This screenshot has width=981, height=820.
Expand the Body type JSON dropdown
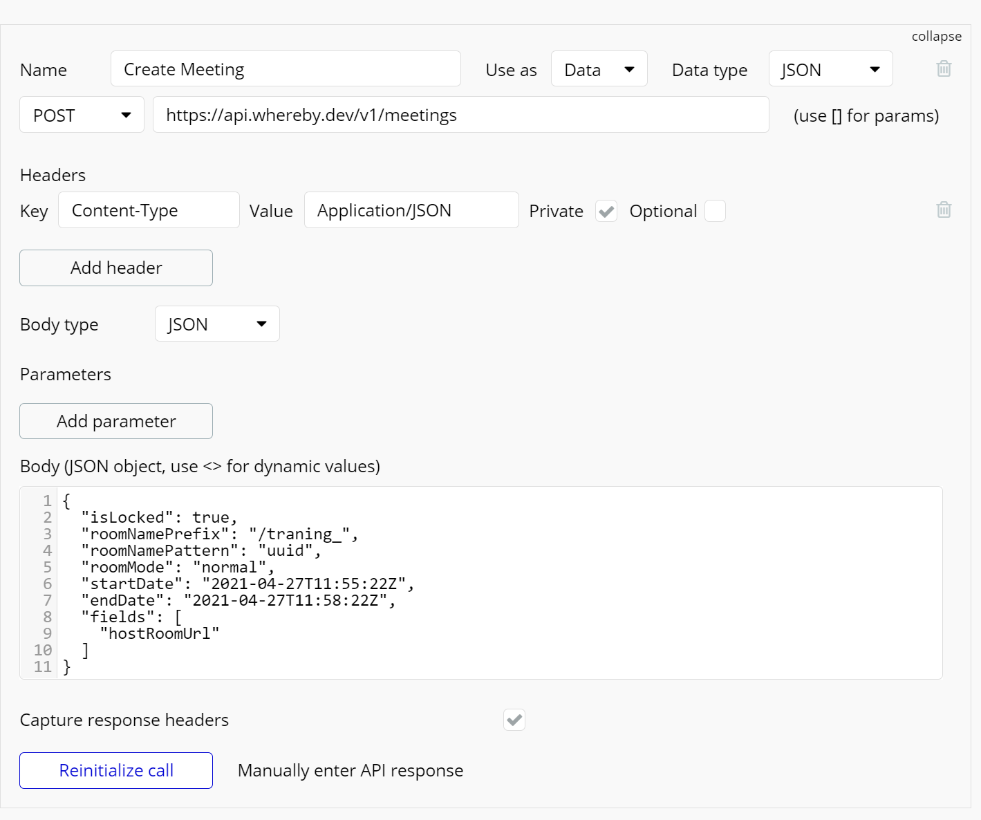pos(217,324)
